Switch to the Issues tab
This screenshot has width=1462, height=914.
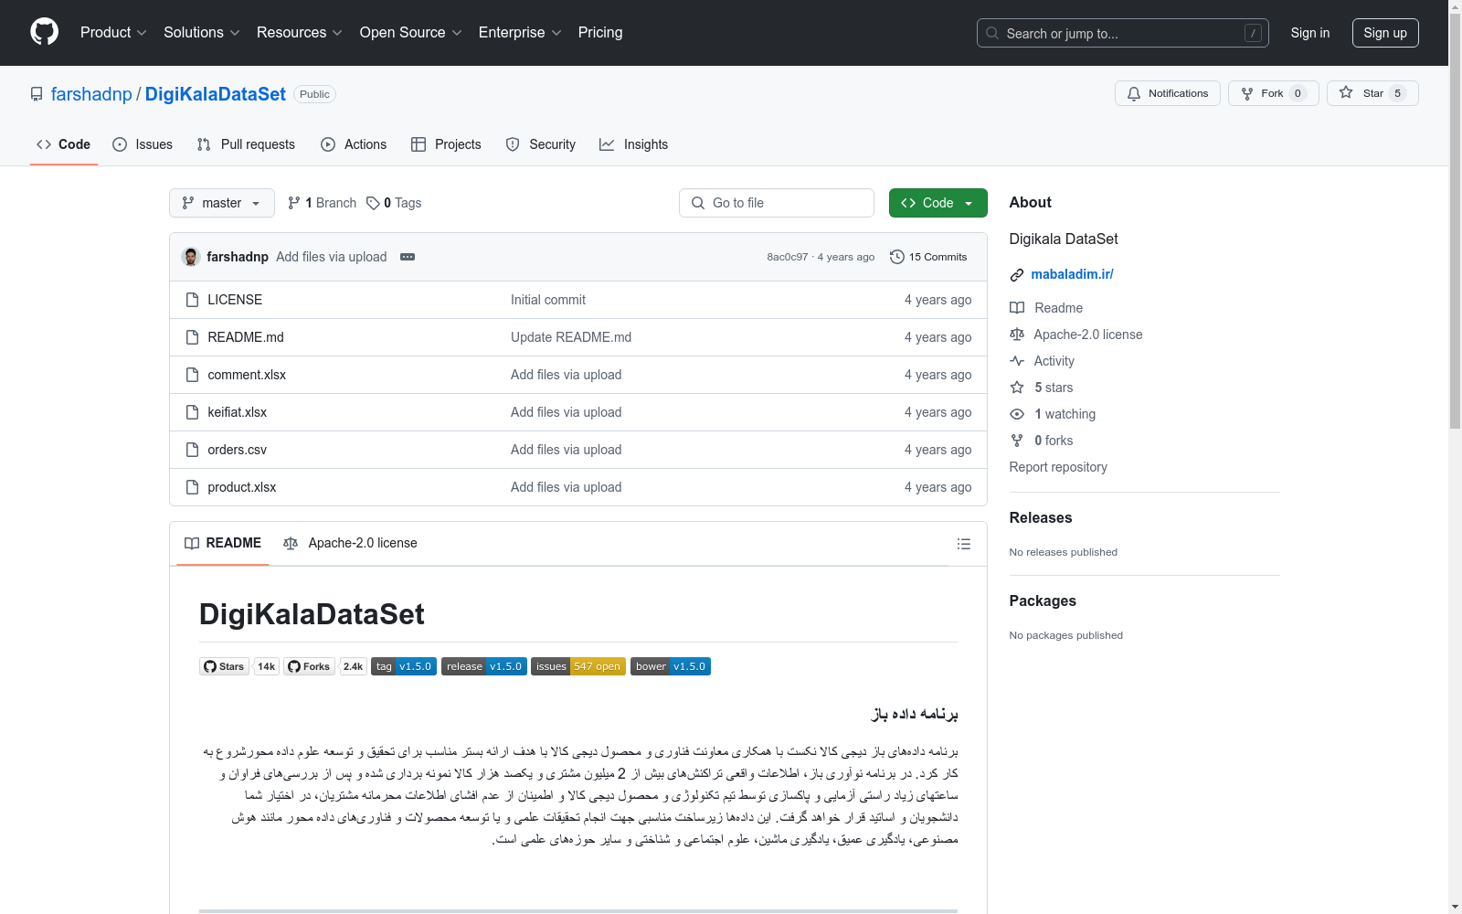click(143, 144)
